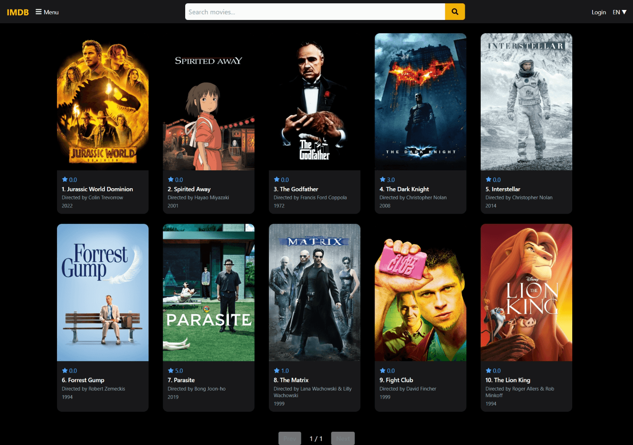Open the Login link
The width and height of the screenshot is (633, 445).
pyautogui.click(x=598, y=12)
